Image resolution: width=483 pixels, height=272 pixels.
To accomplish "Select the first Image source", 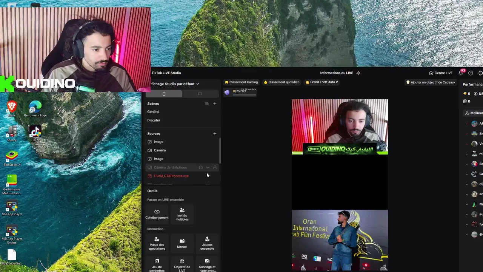I will click(182, 142).
